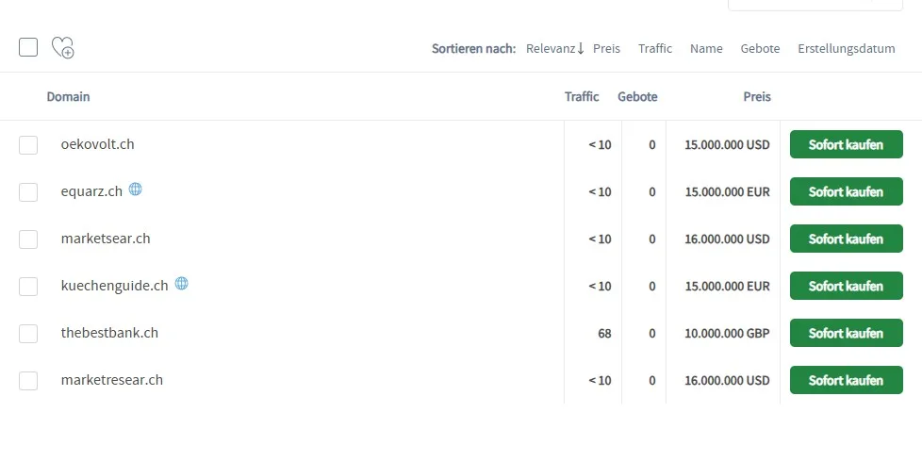Click the Domain column header
Image resolution: width=922 pixels, height=462 pixels.
68,96
